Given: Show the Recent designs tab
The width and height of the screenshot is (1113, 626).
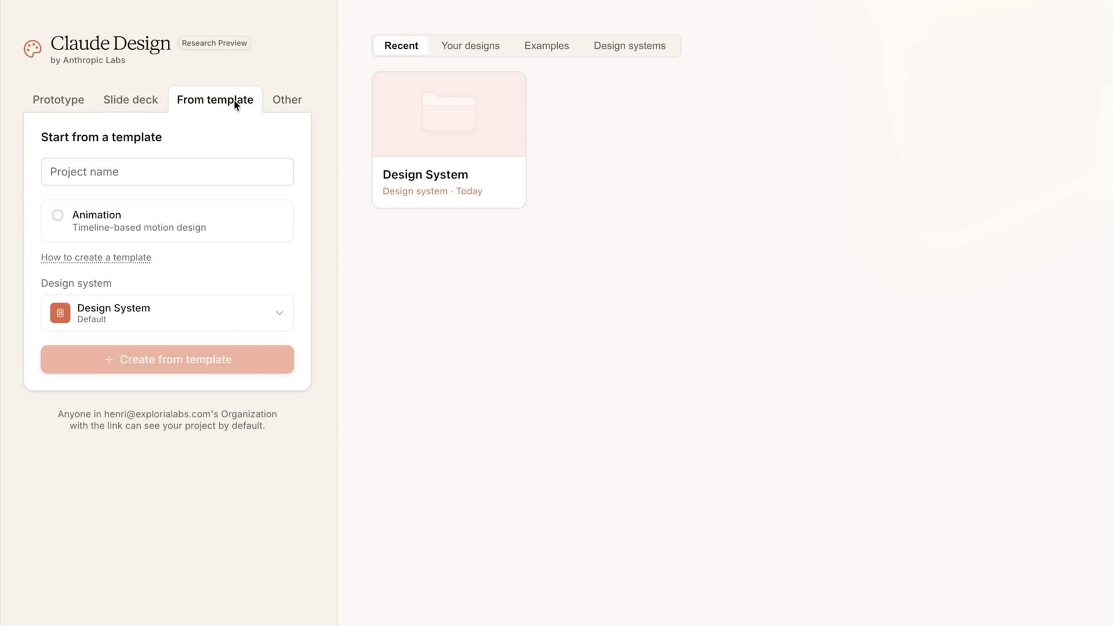Looking at the screenshot, I should click(x=401, y=46).
